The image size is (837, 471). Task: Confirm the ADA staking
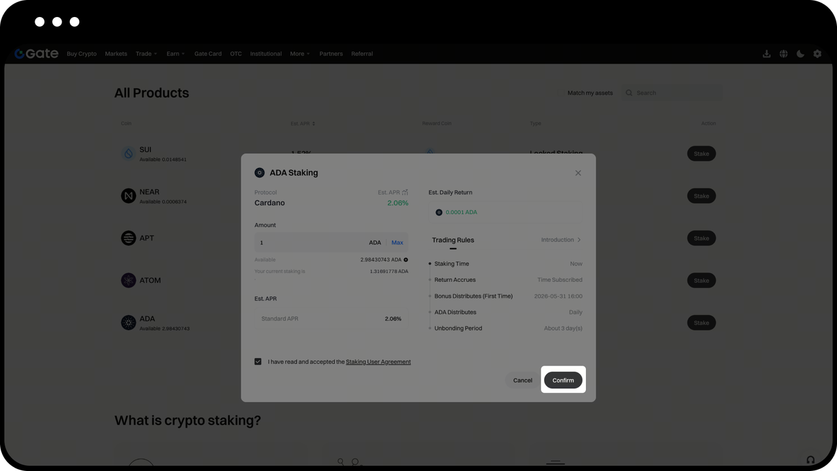(x=563, y=380)
